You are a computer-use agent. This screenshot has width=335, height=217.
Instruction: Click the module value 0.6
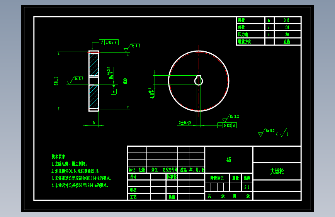[286, 20]
